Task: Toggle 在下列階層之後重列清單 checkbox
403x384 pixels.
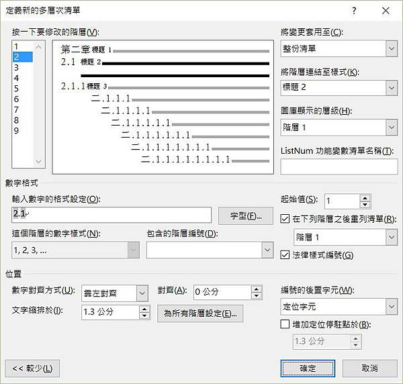Action: tap(285, 219)
